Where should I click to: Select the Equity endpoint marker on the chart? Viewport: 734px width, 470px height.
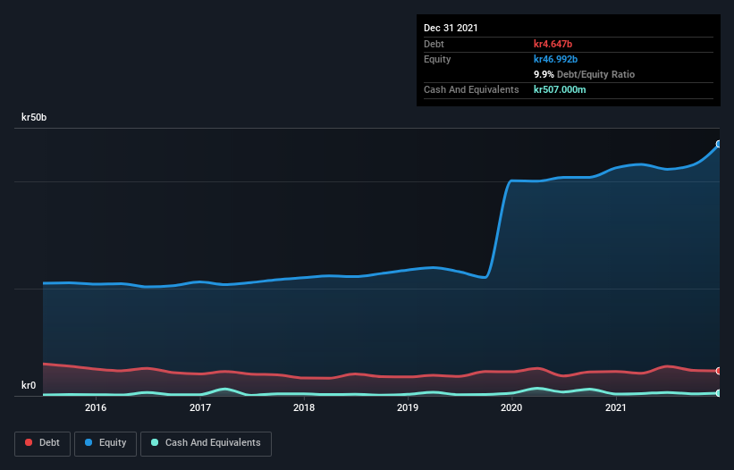pyautogui.click(x=719, y=144)
